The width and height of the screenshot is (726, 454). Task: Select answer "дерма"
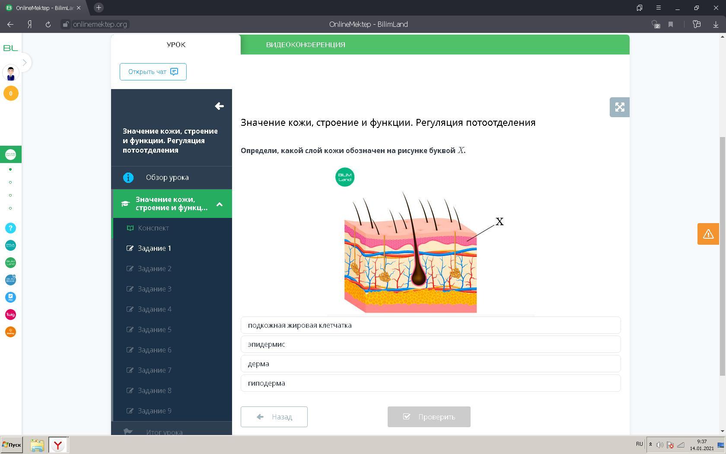430,364
